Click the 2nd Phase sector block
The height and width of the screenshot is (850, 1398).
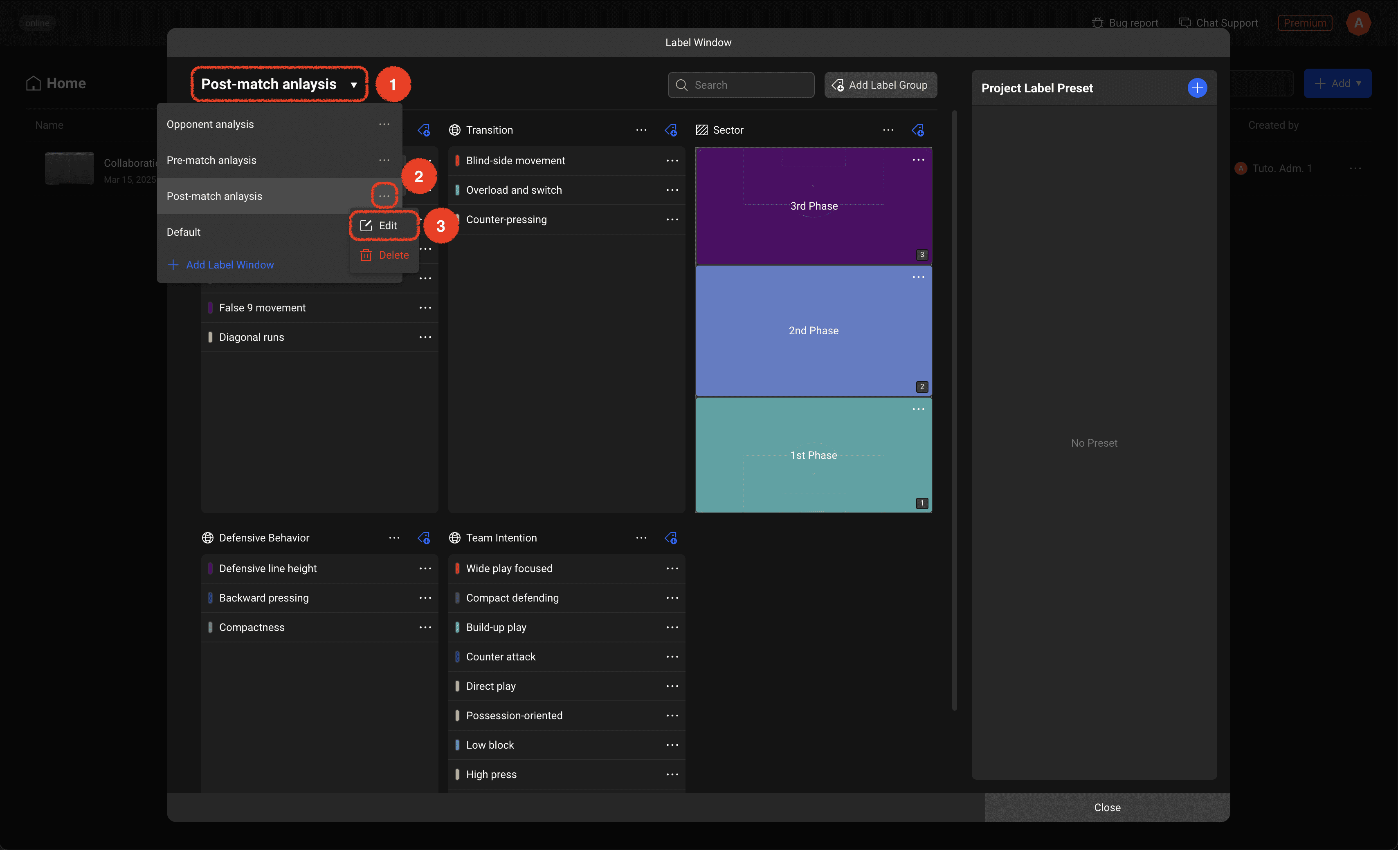pyautogui.click(x=813, y=331)
